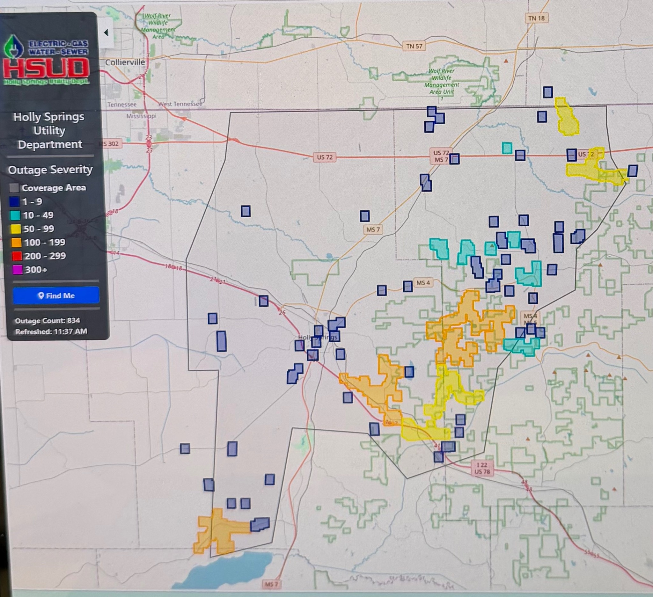The width and height of the screenshot is (653, 597).
Task: Click the MS 302 highway shield
Action: [x=110, y=144]
